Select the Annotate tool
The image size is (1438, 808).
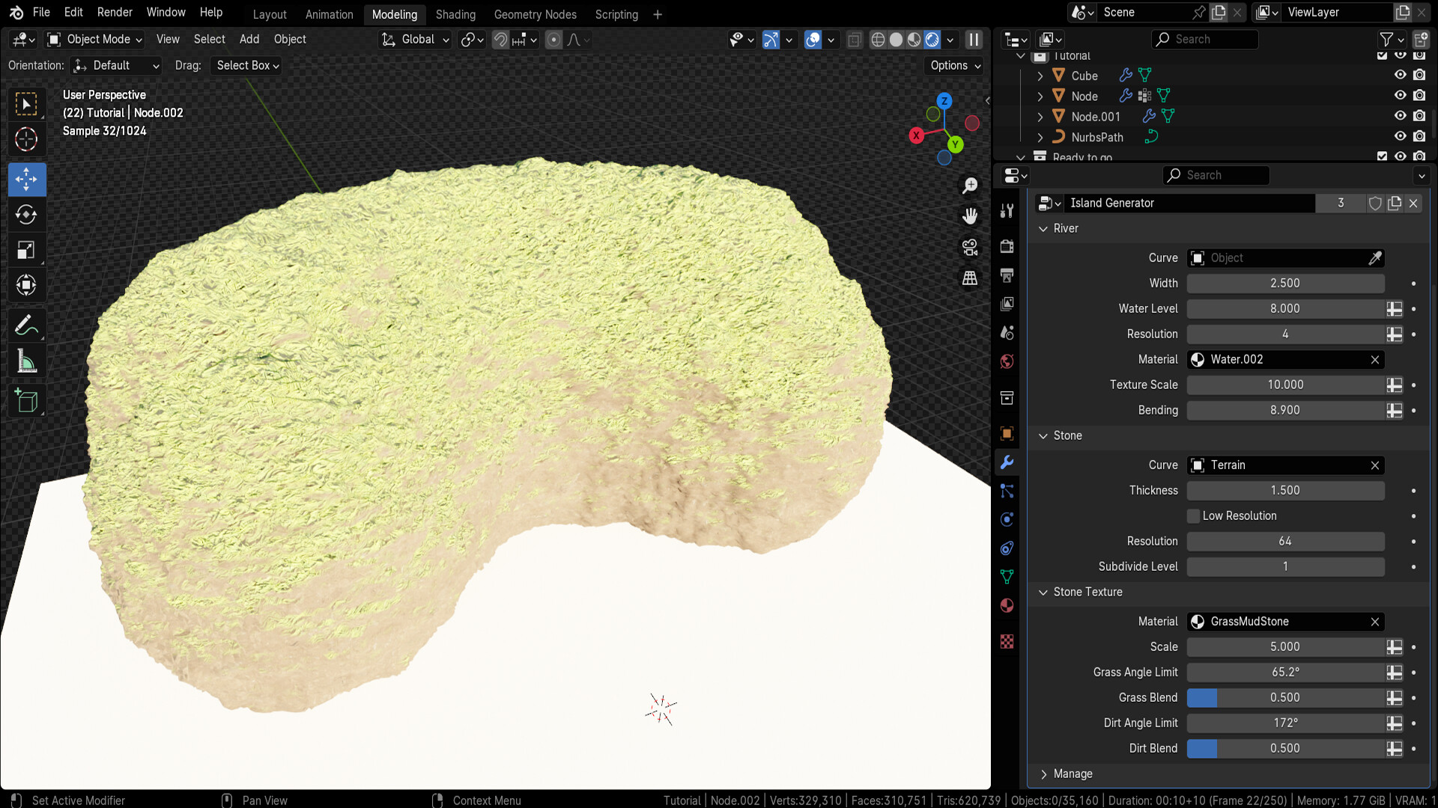26,325
